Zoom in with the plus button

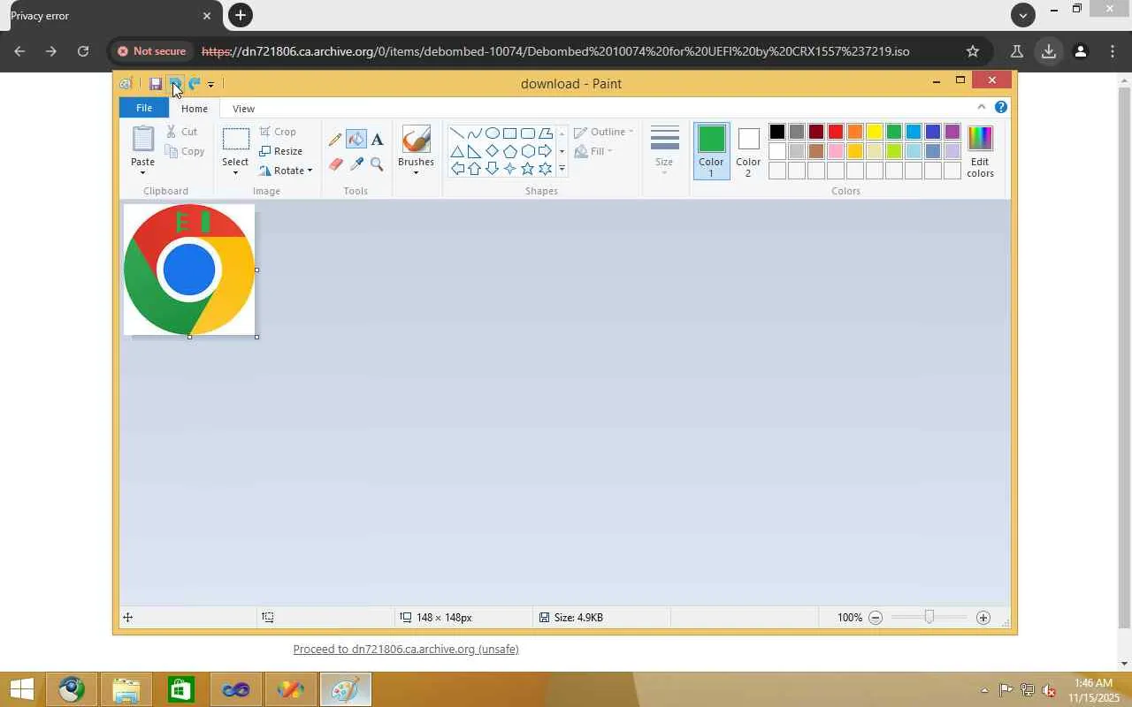point(983,618)
